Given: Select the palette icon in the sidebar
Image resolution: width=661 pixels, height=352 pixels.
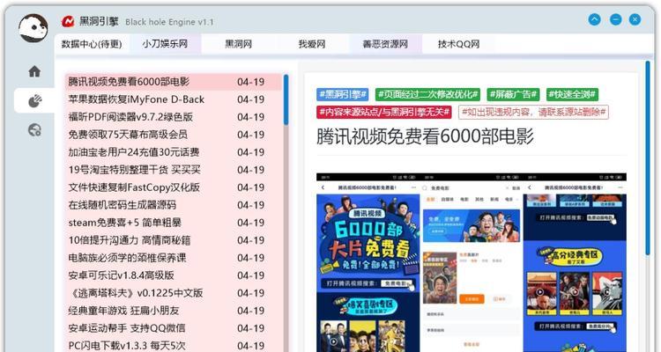Looking at the screenshot, I should pyautogui.click(x=34, y=101).
